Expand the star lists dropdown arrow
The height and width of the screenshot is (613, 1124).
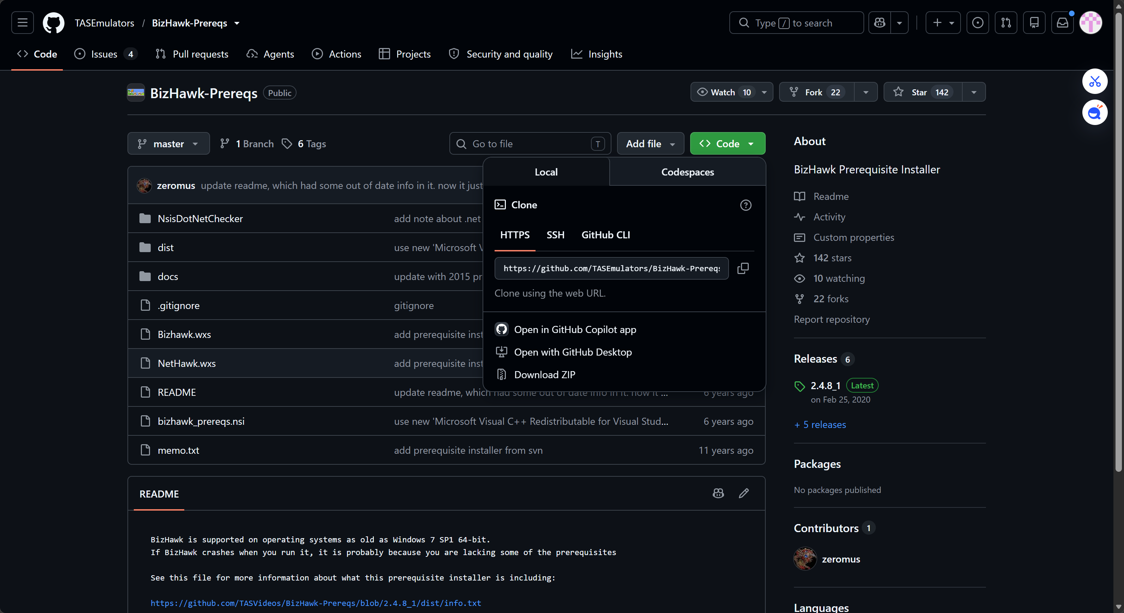974,92
